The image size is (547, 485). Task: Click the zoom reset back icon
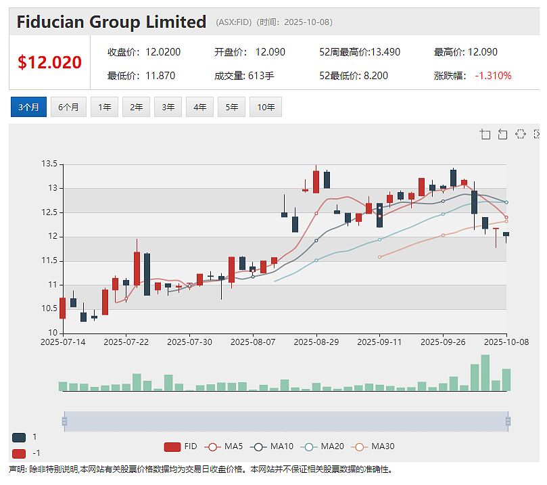click(x=502, y=134)
